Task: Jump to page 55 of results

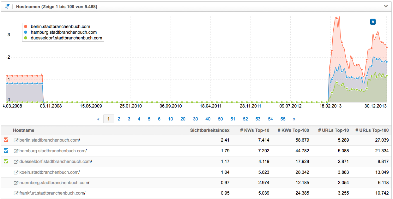Action: coord(283,119)
